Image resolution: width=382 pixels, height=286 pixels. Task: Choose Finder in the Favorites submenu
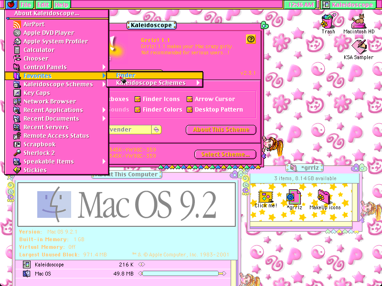coord(155,75)
